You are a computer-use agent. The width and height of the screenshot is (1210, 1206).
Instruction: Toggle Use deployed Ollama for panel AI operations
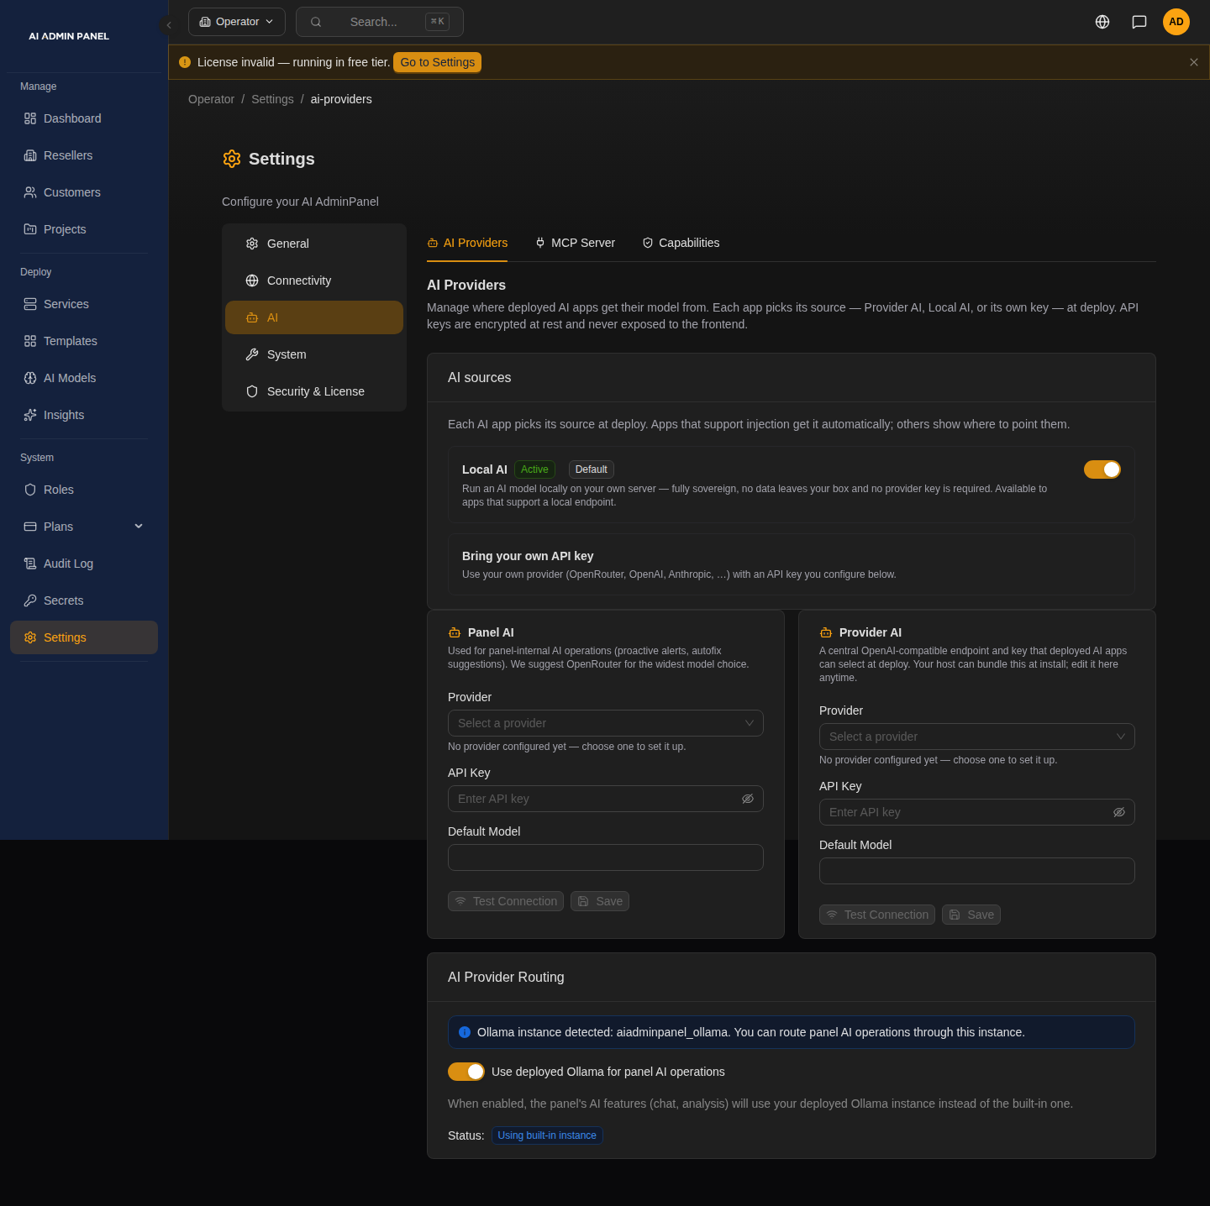point(466,1072)
